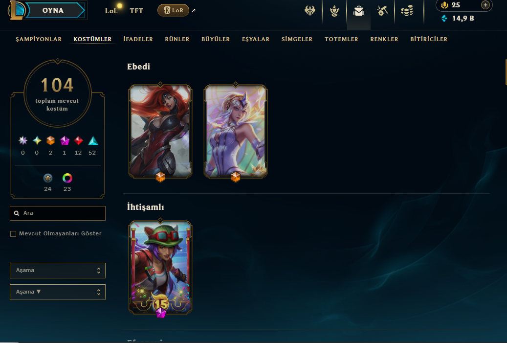
Task: Launch the LoR external link button
Action: [173, 10]
